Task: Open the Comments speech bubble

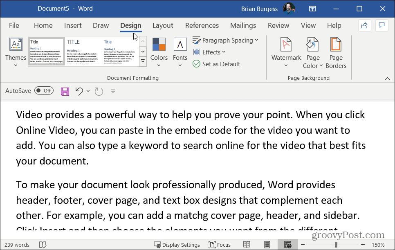Action: [382, 25]
